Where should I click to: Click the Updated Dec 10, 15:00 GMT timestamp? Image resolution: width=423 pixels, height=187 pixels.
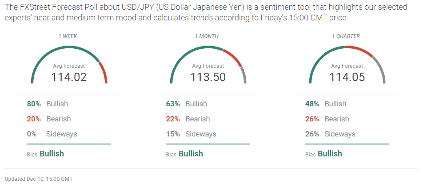tap(38, 179)
